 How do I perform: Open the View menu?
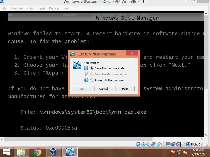(x=30, y=8)
